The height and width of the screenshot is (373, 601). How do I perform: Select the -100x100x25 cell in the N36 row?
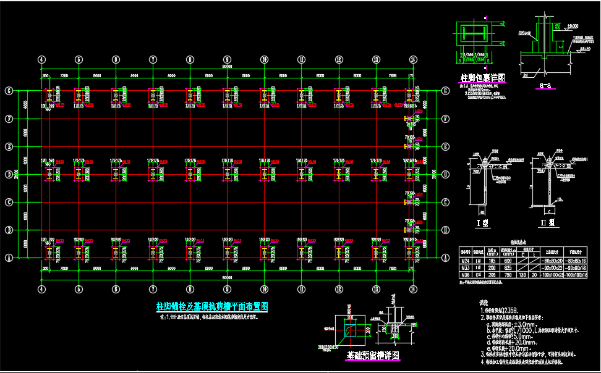pos(552,275)
